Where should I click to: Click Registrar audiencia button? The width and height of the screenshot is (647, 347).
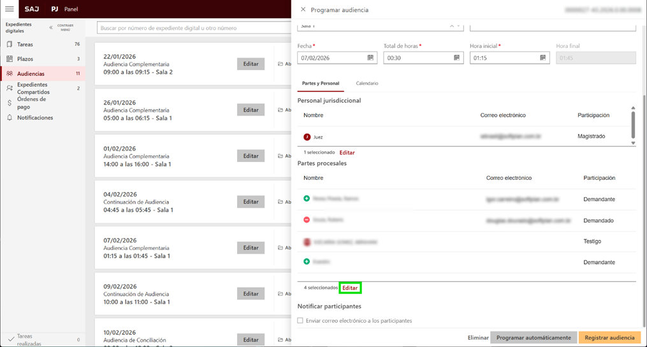pyautogui.click(x=609, y=337)
